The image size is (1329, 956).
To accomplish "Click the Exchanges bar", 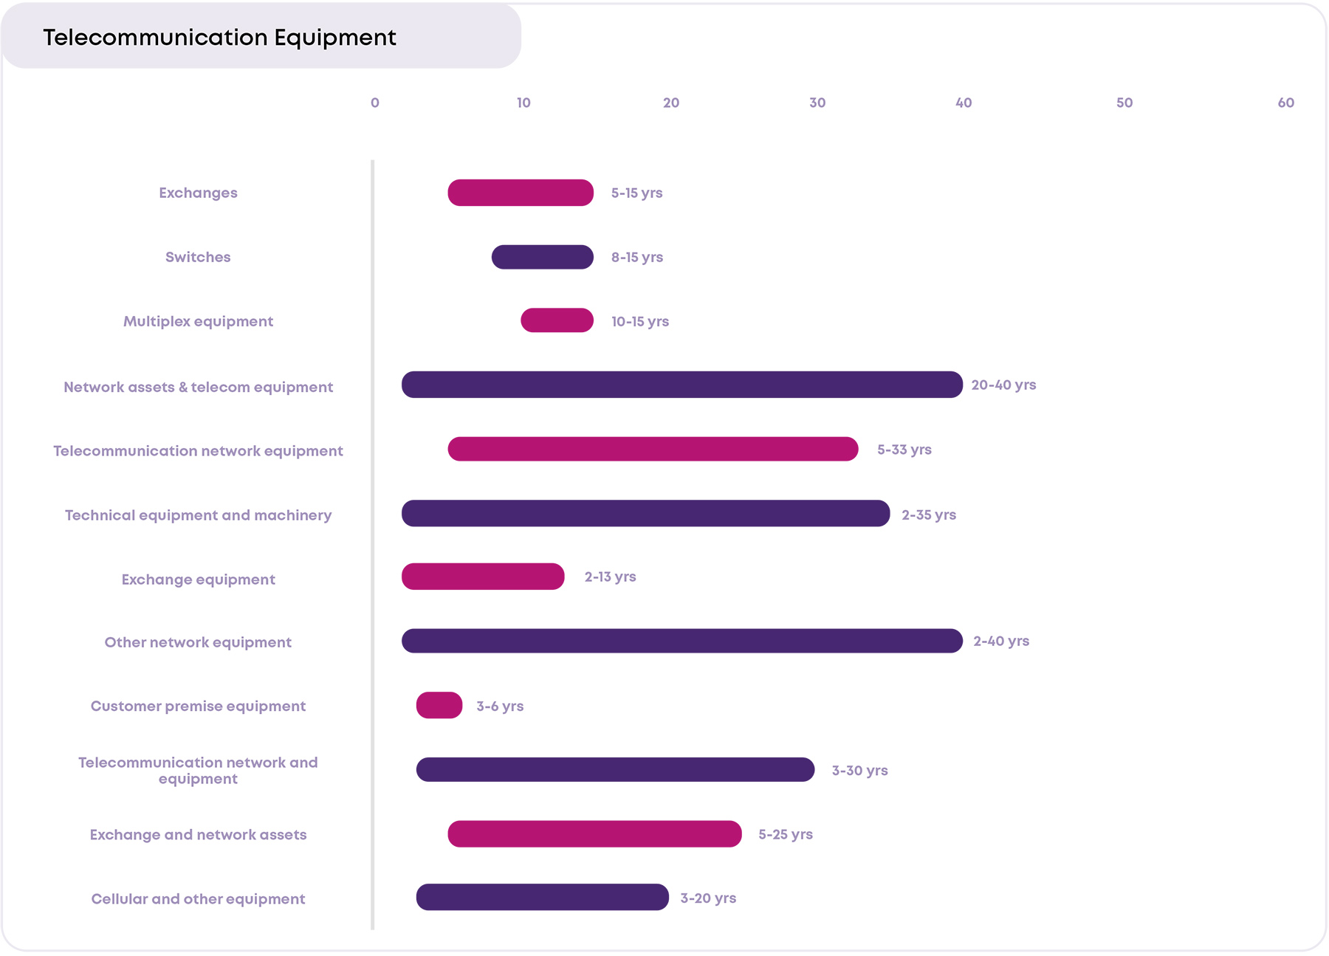I will point(521,193).
